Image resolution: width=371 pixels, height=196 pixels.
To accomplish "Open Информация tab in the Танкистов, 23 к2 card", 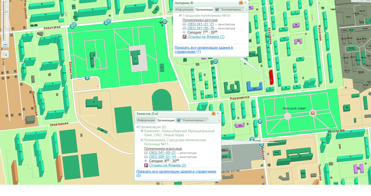I will [x=146, y=120].
